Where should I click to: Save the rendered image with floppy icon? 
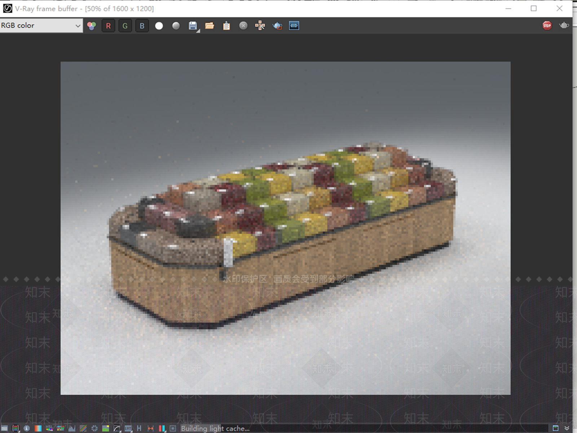coord(193,26)
